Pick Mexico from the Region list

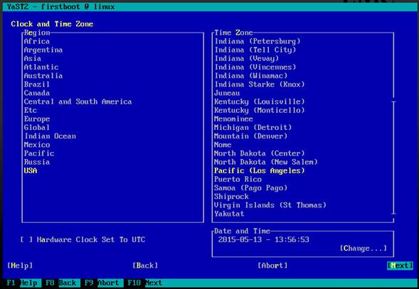point(36,145)
